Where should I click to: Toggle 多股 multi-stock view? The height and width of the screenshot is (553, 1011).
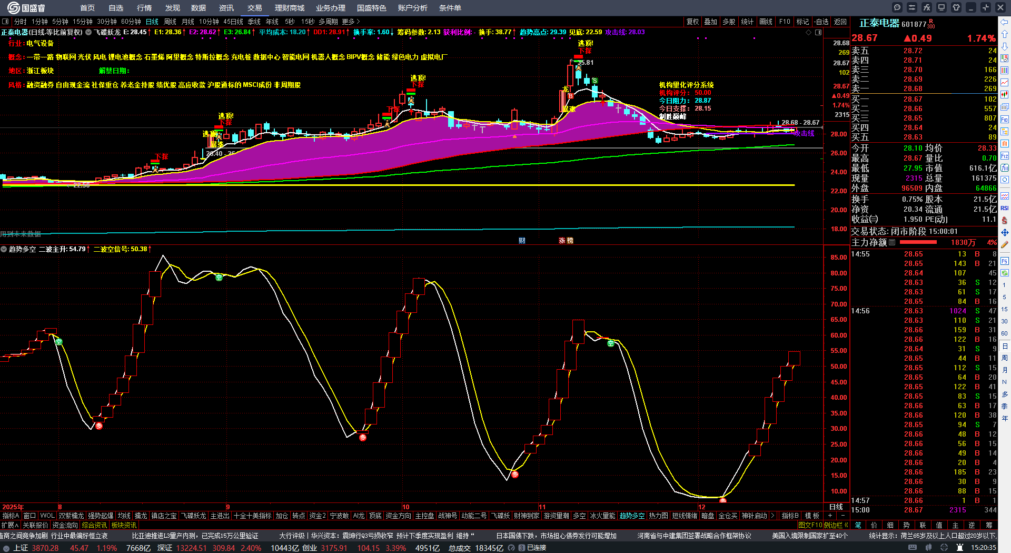[729, 22]
